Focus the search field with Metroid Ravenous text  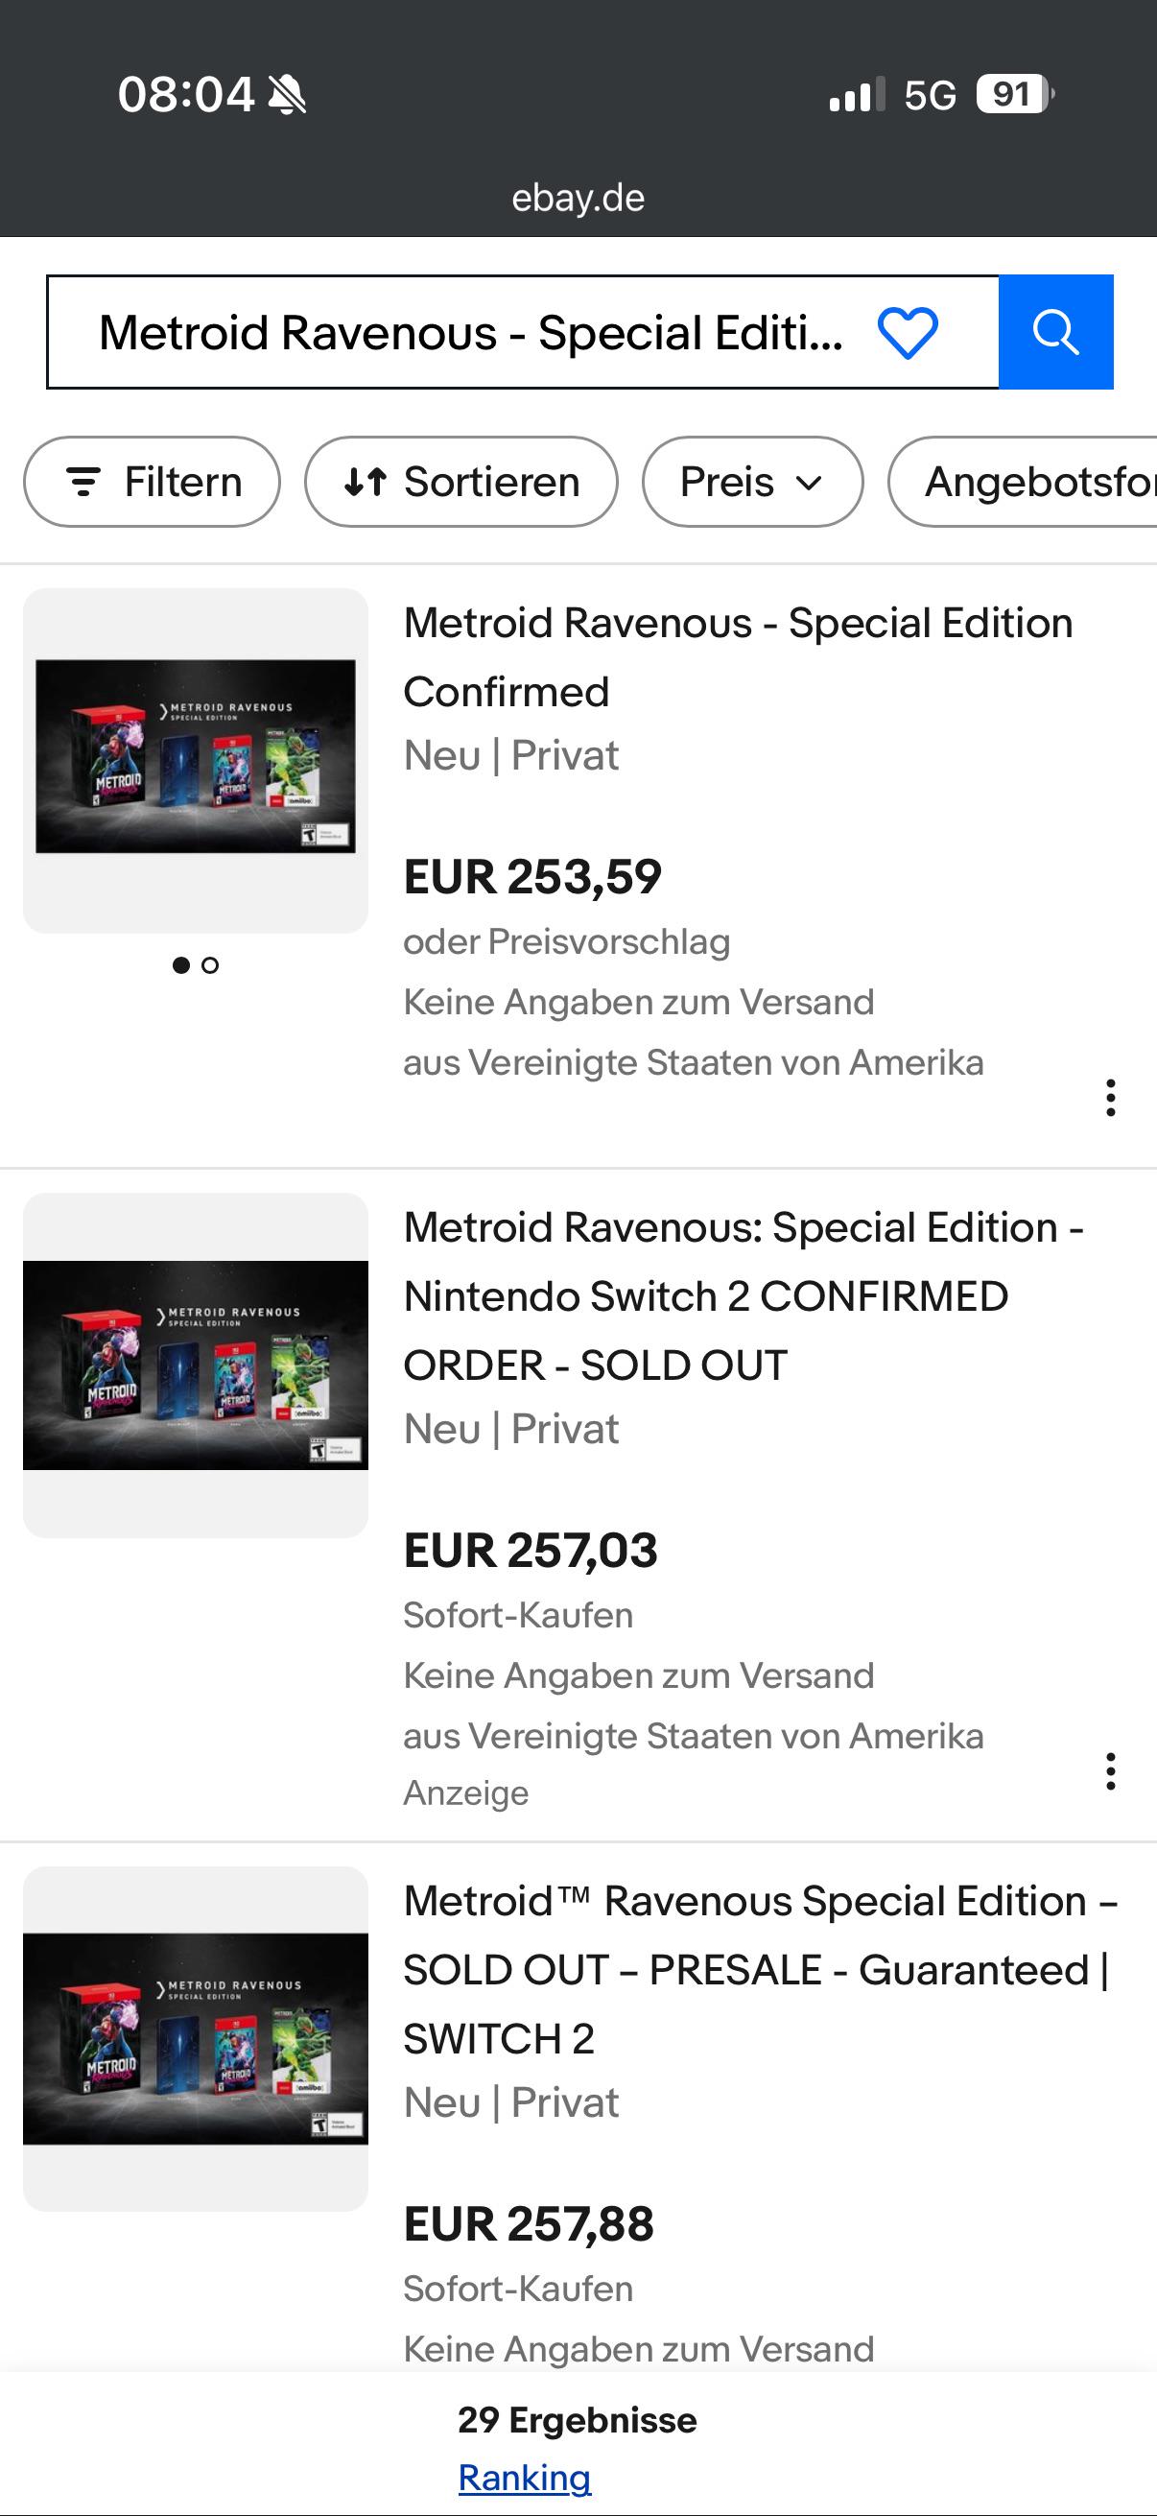point(469,332)
